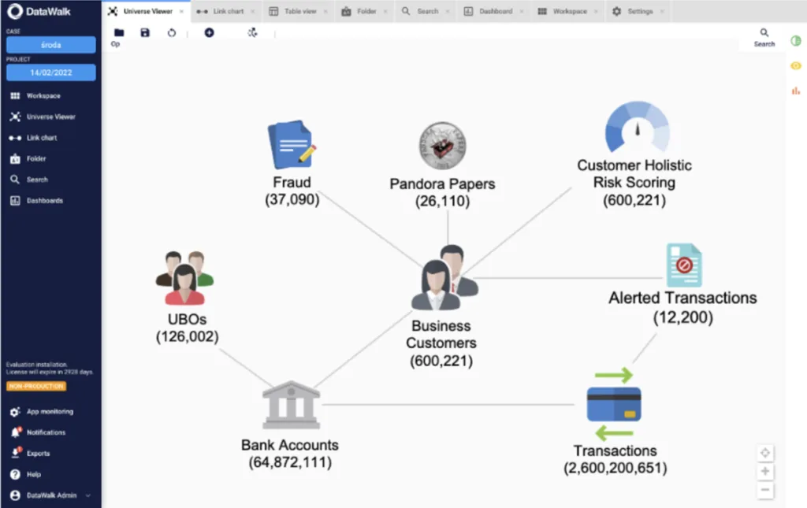Screen dimensions: 807x508
Task: Center the graph with the target button
Action: click(x=764, y=453)
